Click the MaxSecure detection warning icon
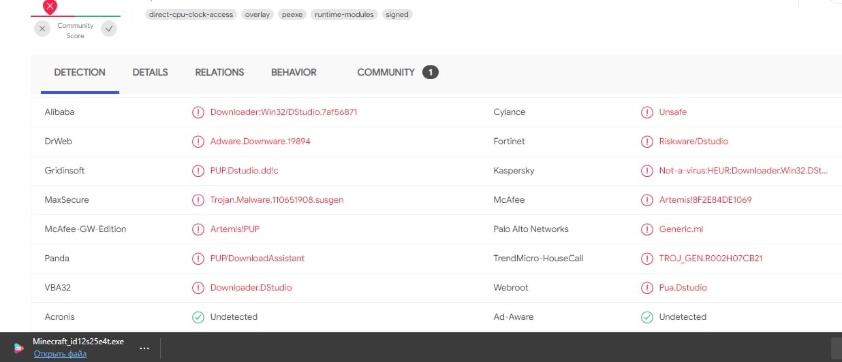 tap(198, 200)
